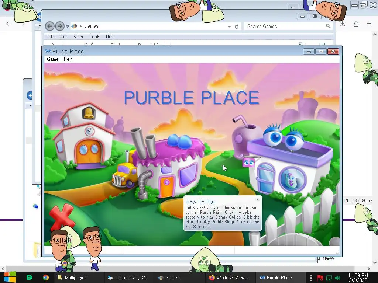Image resolution: width=378 pixels, height=283 pixels.
Task: Maximize the Purble Place window
Action: point(321,51)
